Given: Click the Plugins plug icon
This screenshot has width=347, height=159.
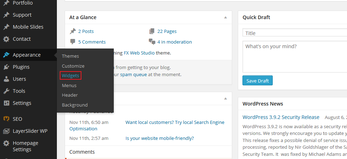Looking at the screenshot, I should coord(6,67).
